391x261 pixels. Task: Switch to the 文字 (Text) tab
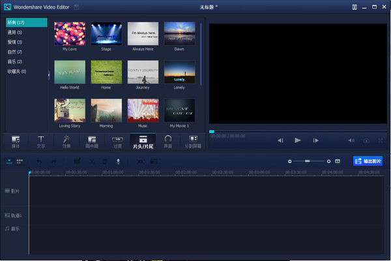coord(41,140)
